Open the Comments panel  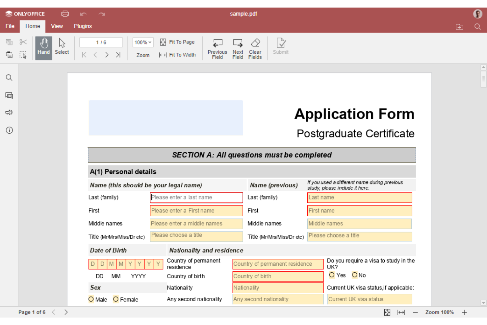tap(9, 95)
